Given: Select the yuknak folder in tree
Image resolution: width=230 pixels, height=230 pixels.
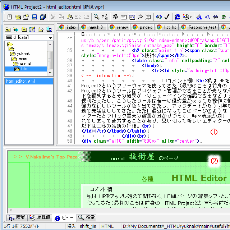Looking at the screenshot, I should pos(24,54).
